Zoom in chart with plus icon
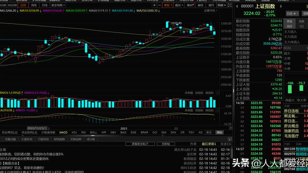The height and width of the screenshot is (173, 308). [x=154, y=5]
